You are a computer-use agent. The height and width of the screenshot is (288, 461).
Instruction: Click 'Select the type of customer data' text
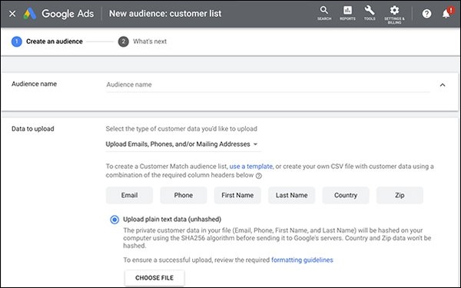click(x=181, y=129)
